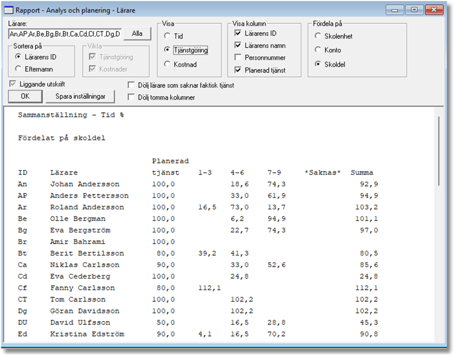Choose Tjänstgöring under Visa
455x357 pixels.
tap(168, 49)
